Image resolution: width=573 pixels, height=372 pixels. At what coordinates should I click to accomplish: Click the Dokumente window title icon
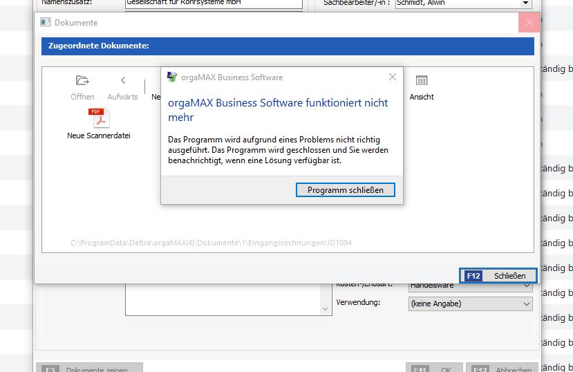tap(46, 22)
